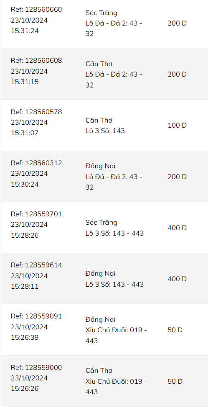
Task: Select Ref: 128560312 row
Action: [104, 177]
